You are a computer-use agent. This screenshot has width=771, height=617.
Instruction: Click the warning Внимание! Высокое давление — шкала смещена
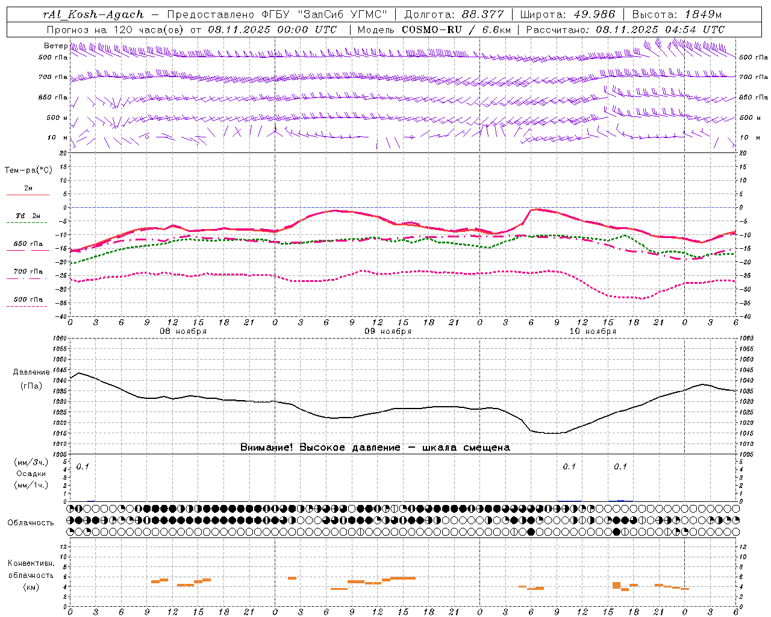tap(375, 447)
